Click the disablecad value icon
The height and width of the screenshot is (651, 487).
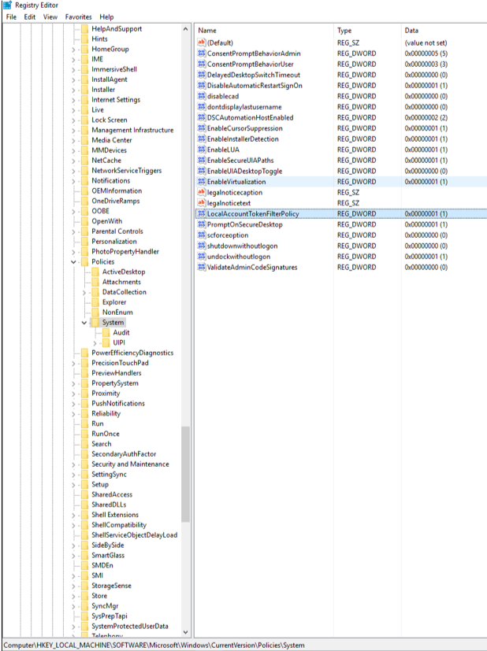pyautogui.click(x=202, y=96)
